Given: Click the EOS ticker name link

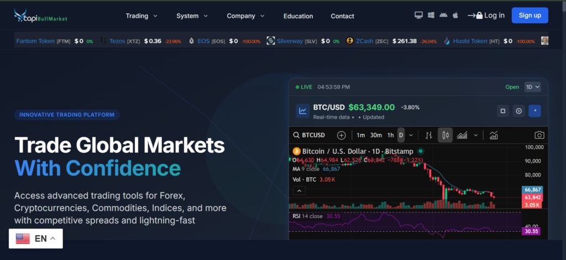Looking at the screenshot, I should pos(203,41).
